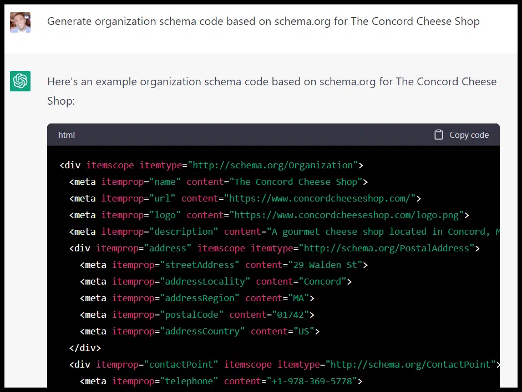This screenshot has width=522, height=392.
Task: Click the schema.org/PostalAddress itemtype value
Action: tap(386, 248)
